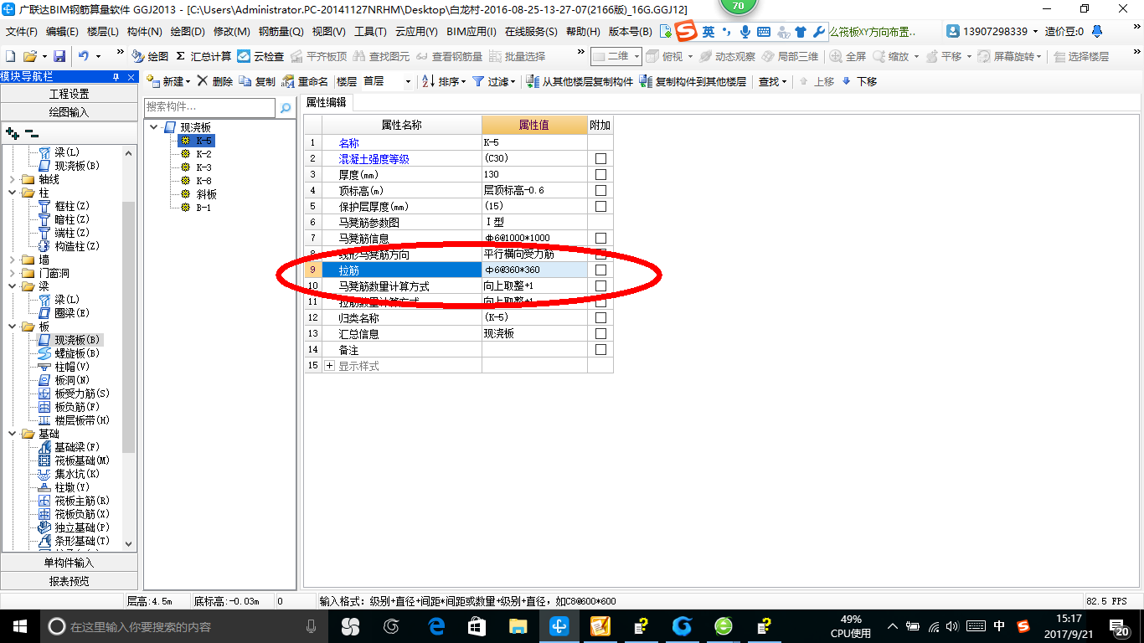Screen dimensions: 1144x643
Task: Toggle 附加 checkbox for 保护层厚度
Action: click(x=600, y=207)
